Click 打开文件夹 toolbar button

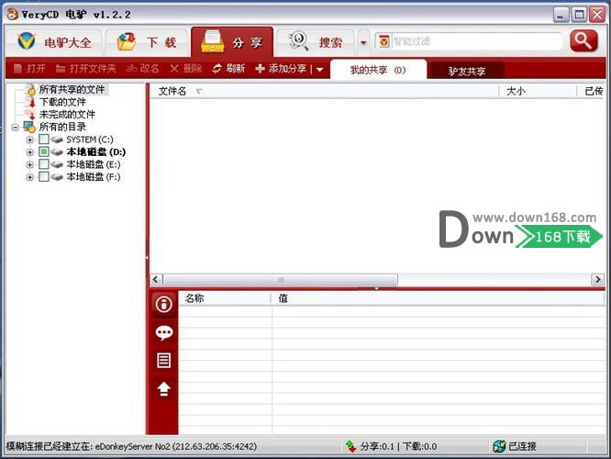(85, 69)
